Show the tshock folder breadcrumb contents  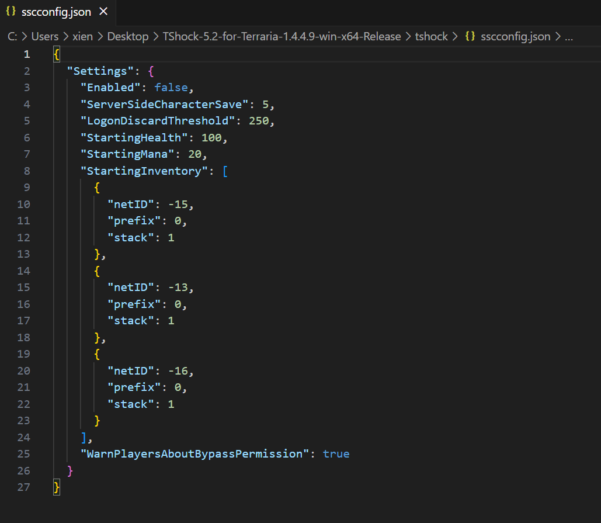coord(431,37)
